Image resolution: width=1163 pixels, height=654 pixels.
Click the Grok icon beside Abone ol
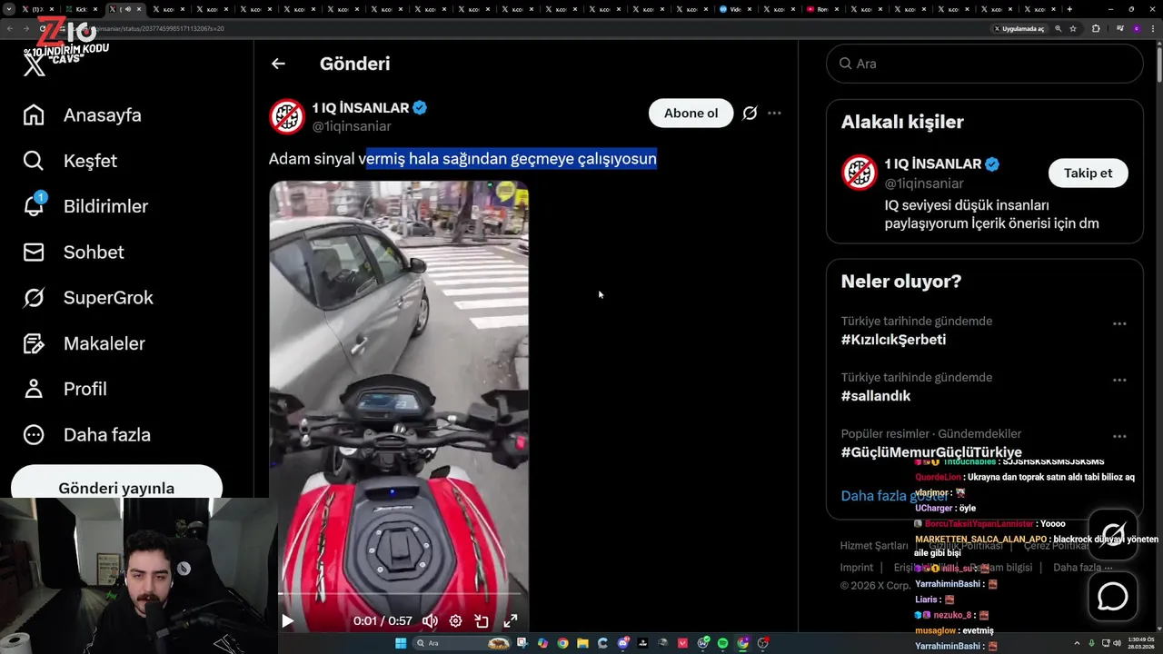coord(750,113)
